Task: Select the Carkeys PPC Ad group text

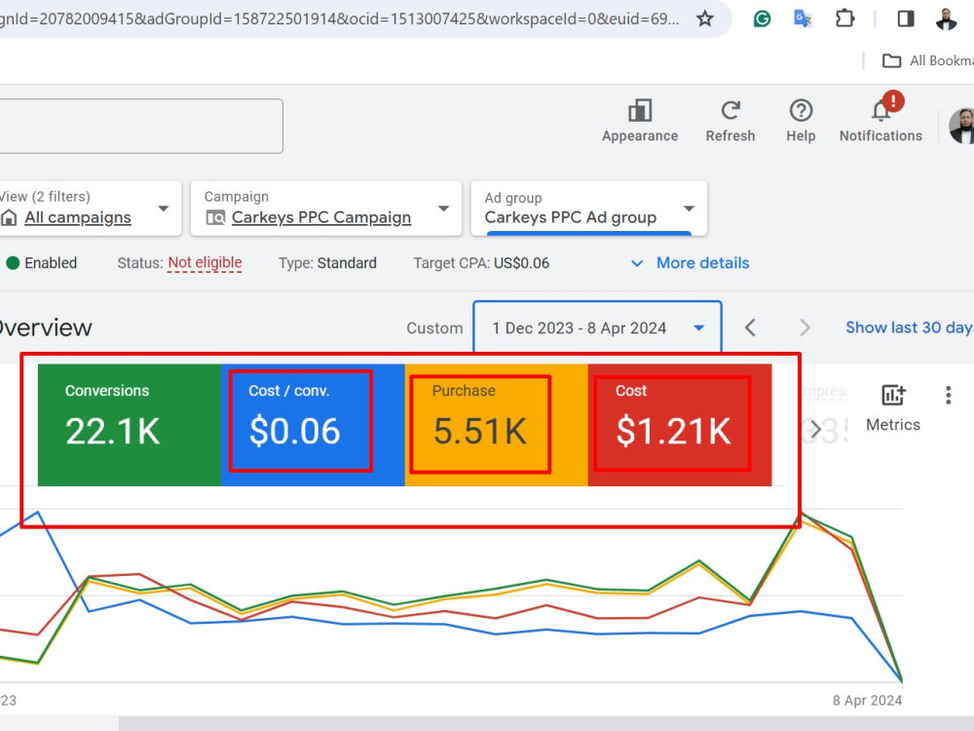Action: coord(570,217)
